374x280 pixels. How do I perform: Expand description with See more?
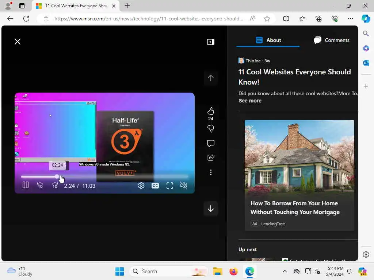pyautogui.click(x=250, y=101)
